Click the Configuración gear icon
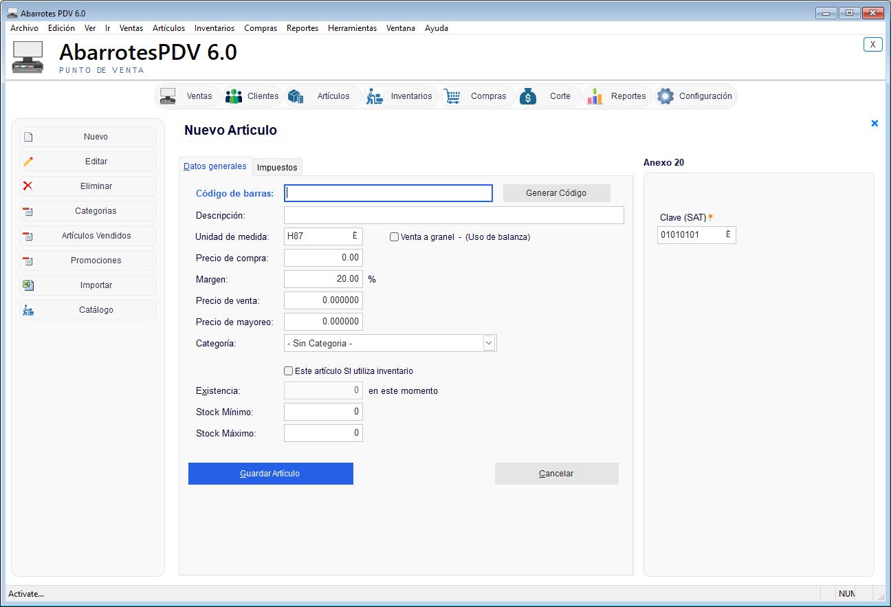 (x=665, y=96)
